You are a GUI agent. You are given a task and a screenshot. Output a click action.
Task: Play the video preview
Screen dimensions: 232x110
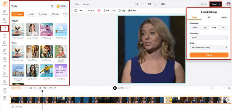(x=115, y=88)
